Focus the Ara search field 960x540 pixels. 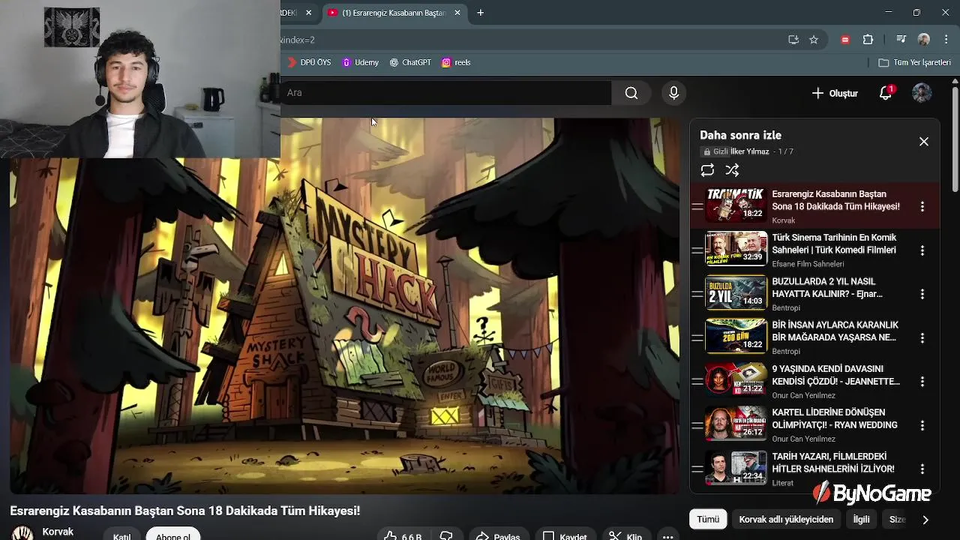pos(445,93)
